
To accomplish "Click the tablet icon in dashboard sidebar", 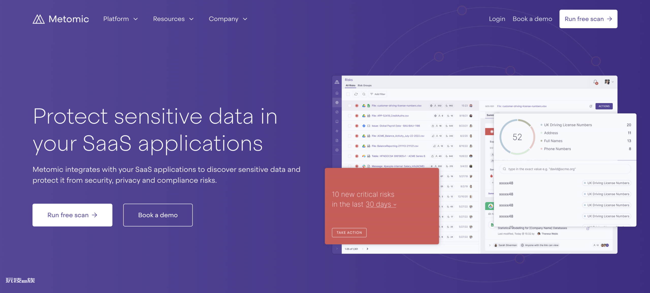I will click(x=337, y=122).
